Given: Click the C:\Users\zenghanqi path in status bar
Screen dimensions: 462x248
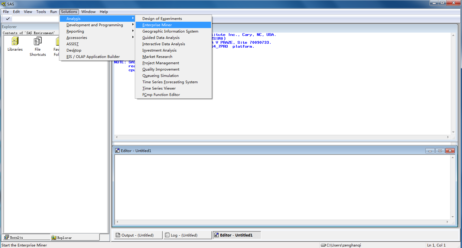Looking at the screenshot, I should click(x=344, y=245).
